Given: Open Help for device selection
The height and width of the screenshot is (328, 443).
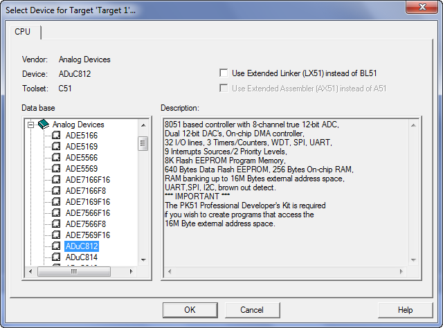Looking at the screenshot, I should [x=405, y=310].
